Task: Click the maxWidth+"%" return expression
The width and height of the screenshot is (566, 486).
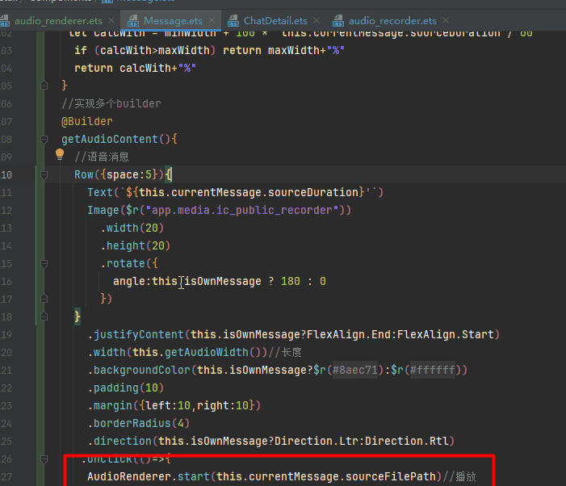Action: point(306,50)
